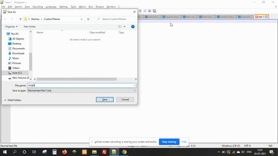Click Stop sharing button
Viewport: 278px width, 156px height.
pos(169,142)
